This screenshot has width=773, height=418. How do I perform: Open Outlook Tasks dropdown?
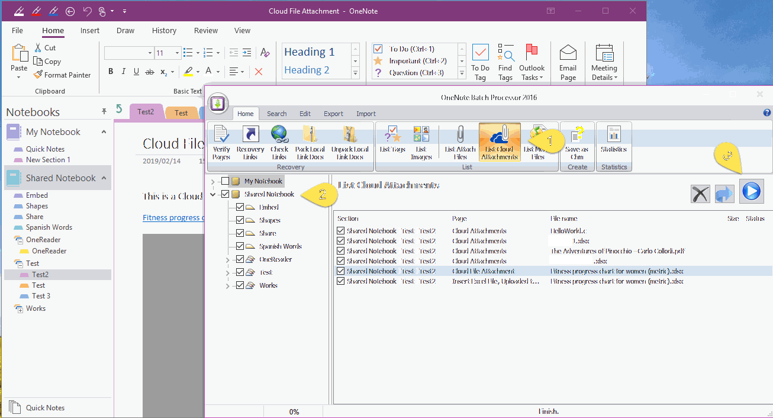[x=532, y=62]
